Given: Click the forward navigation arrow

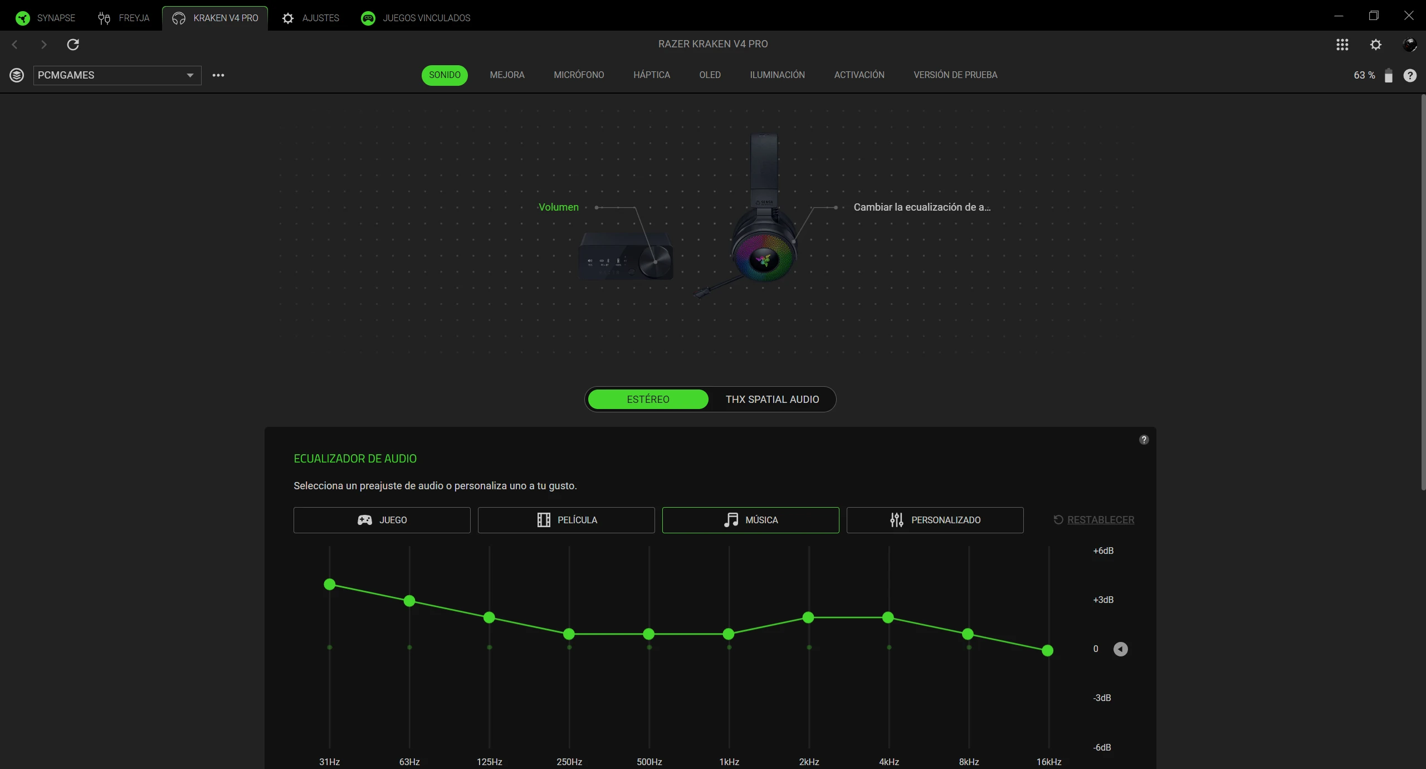Looking at the screenshot, I should 43,45.
